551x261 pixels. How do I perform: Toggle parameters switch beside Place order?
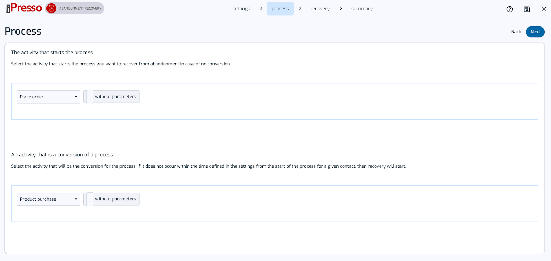89,97
